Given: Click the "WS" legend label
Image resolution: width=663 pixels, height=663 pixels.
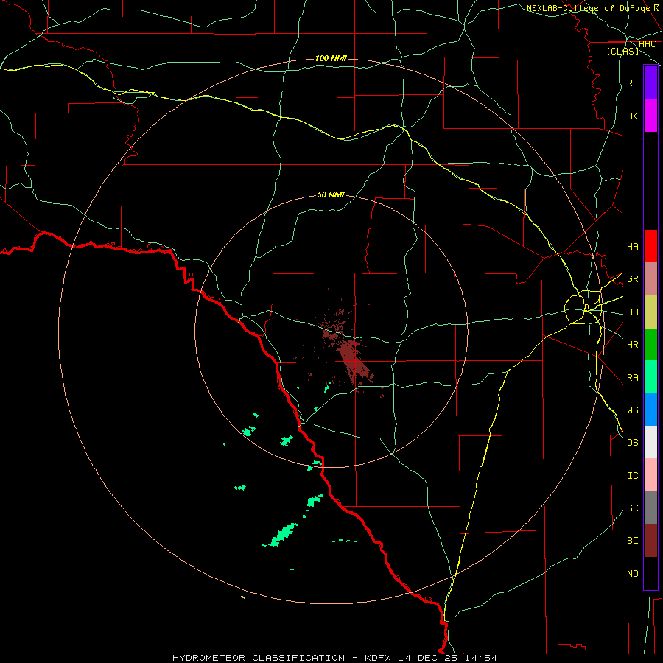Looking at the screenshot, I should (x=632, y=410).
